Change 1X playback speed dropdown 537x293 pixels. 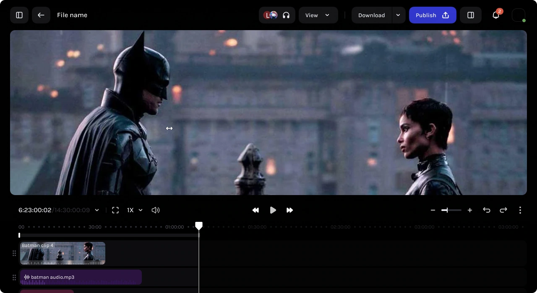click(x=135, y=210)
